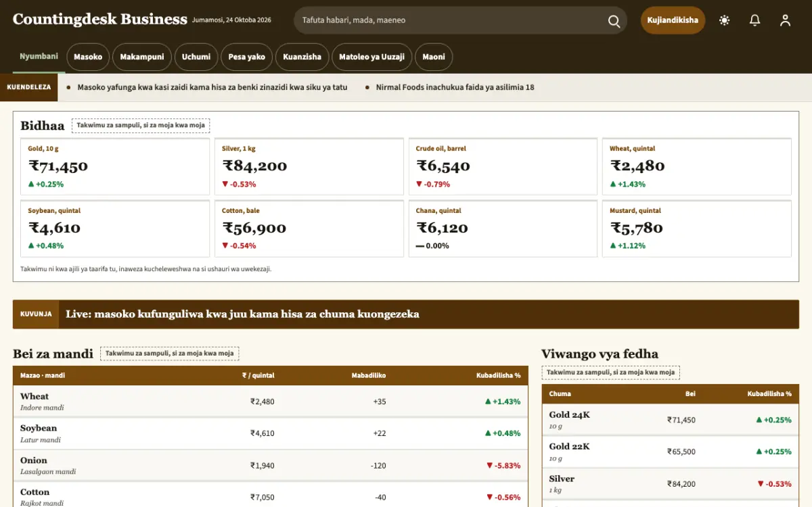Open the Live masoko kufunguliwa headline
Screen dimensions: 812x507
pyautogui.click(x=242, y=314)
